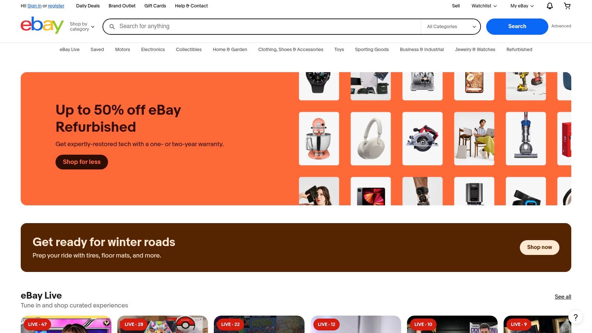Open the shopping cart icon
The image size is (592, 333).
(x=567, y=6)
